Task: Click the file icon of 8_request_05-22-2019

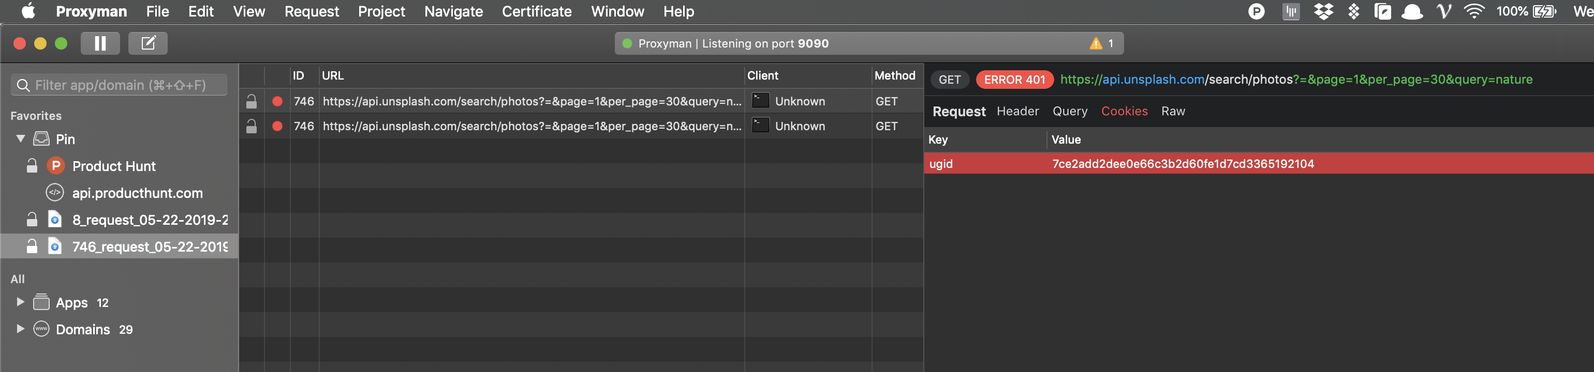Action: (x=55, y=220)
